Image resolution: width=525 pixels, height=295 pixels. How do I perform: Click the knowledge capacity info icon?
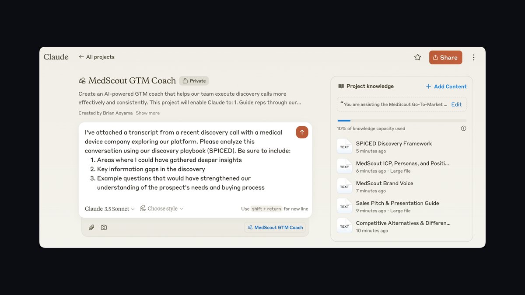464,128
